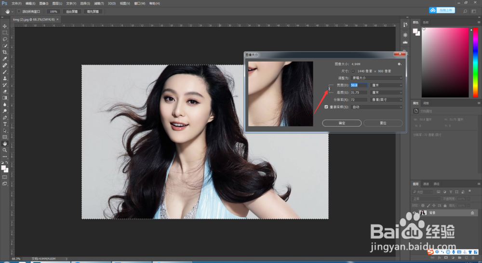Select the Lasso tool
482x263 pixels.
[x=5, y=39]
